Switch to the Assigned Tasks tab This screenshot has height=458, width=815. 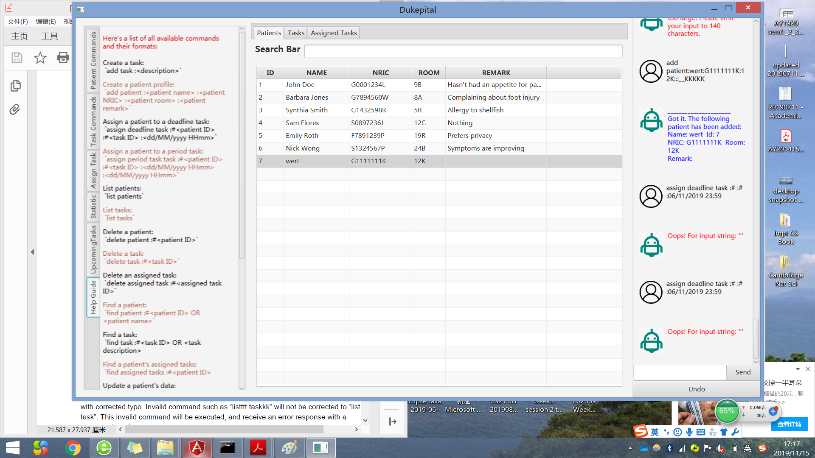pos(334,33)
